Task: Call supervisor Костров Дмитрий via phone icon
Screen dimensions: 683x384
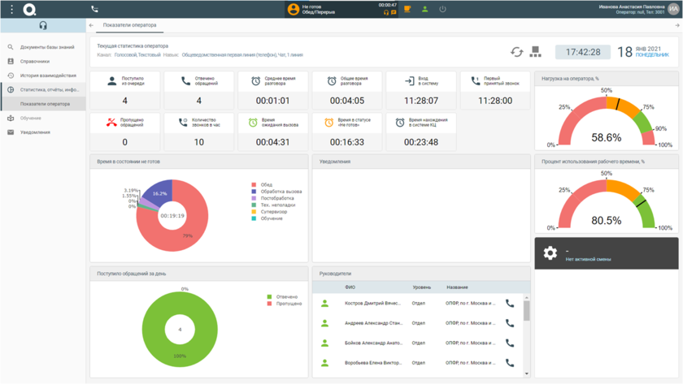Action: [x=510, y=304]
